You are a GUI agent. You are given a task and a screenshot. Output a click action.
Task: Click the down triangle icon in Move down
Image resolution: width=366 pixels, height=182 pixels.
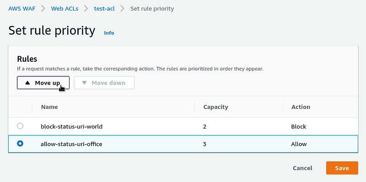85,83
